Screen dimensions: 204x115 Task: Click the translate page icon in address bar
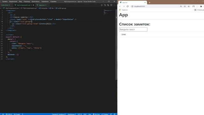tap(185, 6)
